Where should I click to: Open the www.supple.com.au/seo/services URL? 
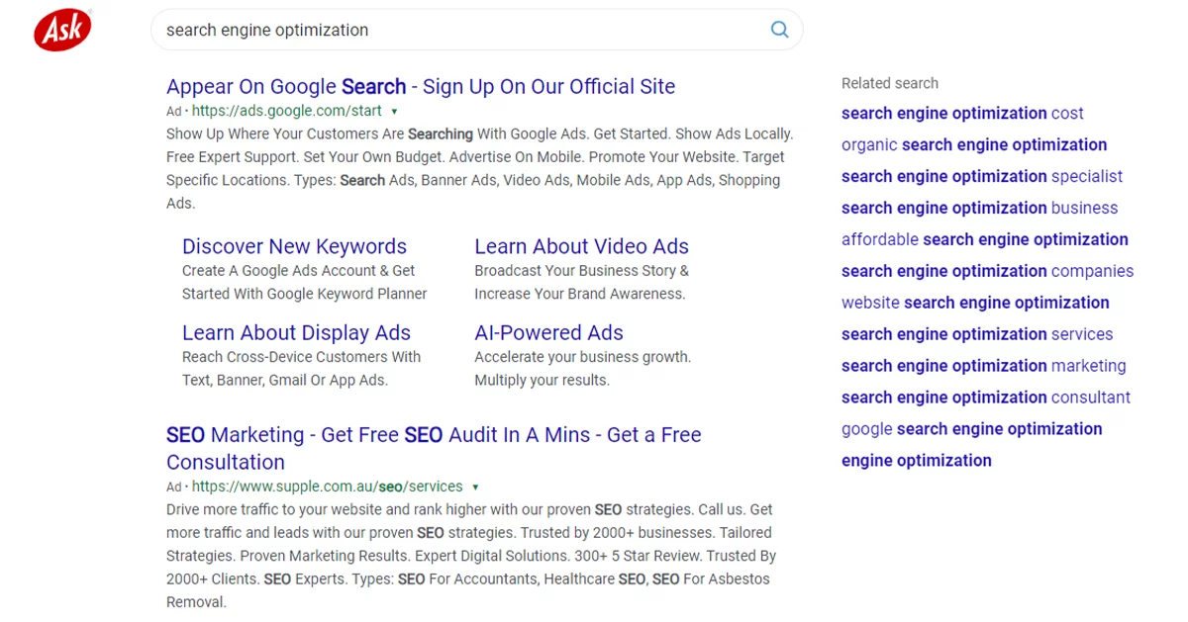click(x=328, y=487)
